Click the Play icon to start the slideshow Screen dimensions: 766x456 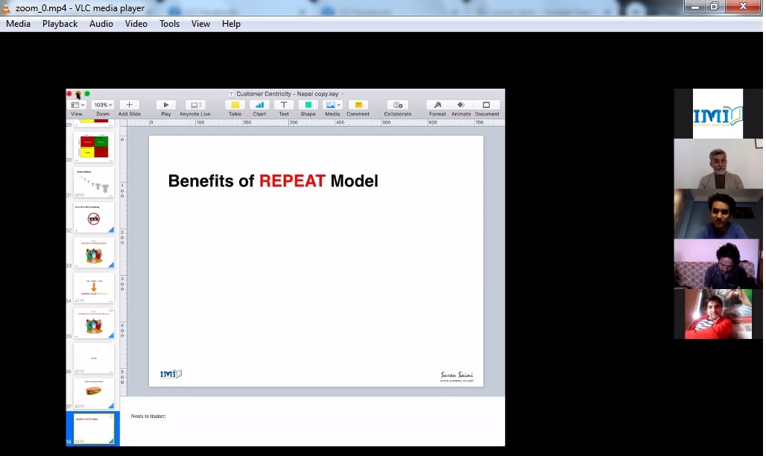click(165, 104)
